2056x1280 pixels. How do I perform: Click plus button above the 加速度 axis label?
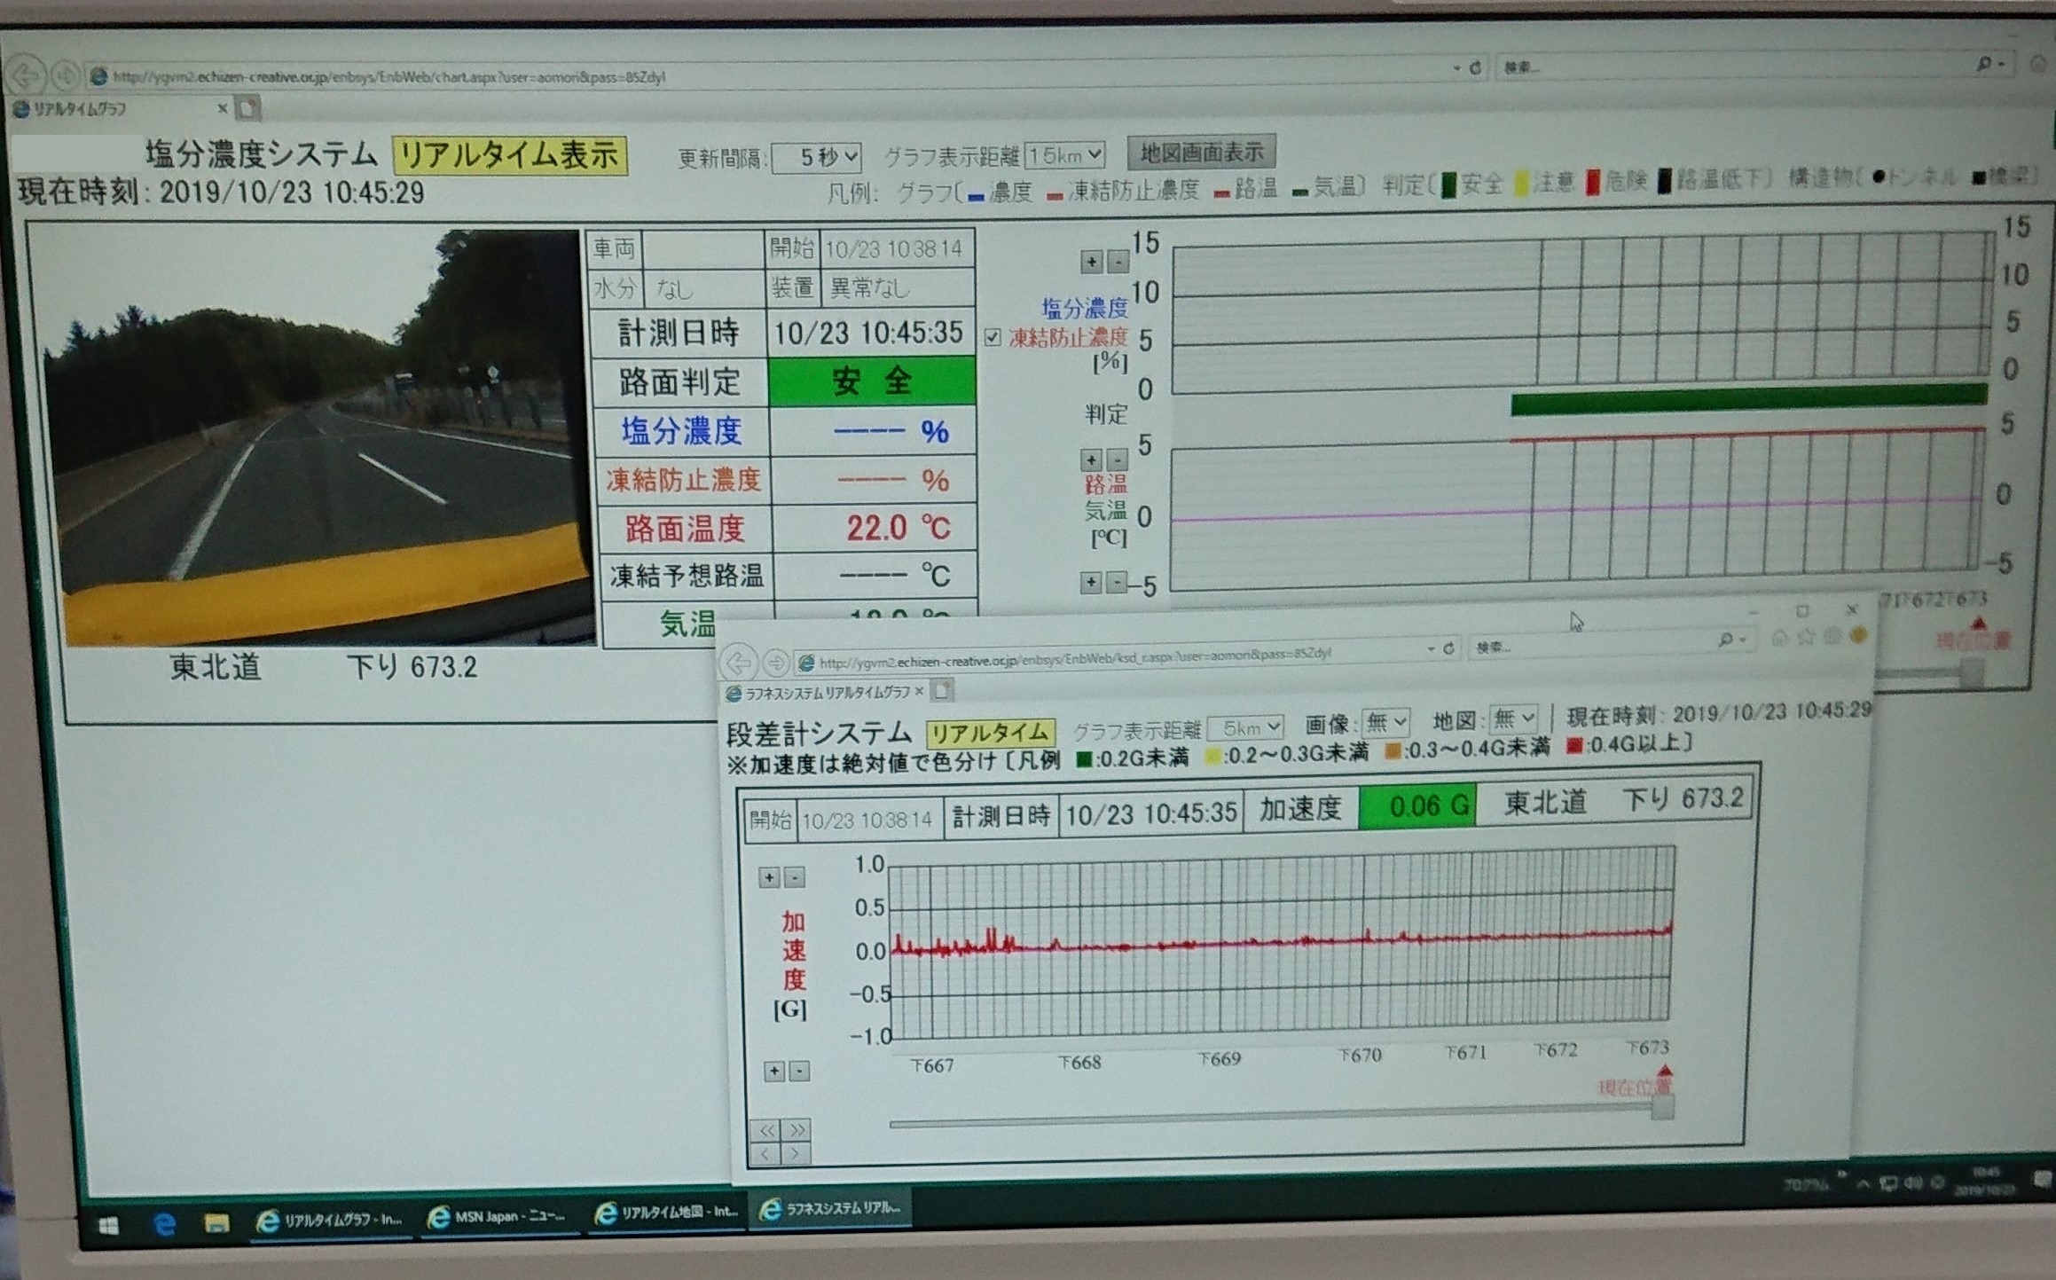(769, 877)
